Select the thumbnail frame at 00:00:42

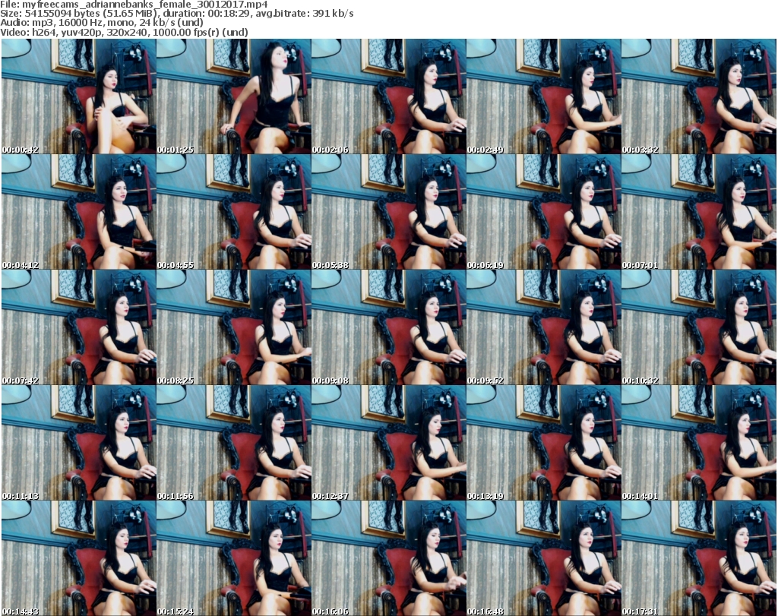79,96
